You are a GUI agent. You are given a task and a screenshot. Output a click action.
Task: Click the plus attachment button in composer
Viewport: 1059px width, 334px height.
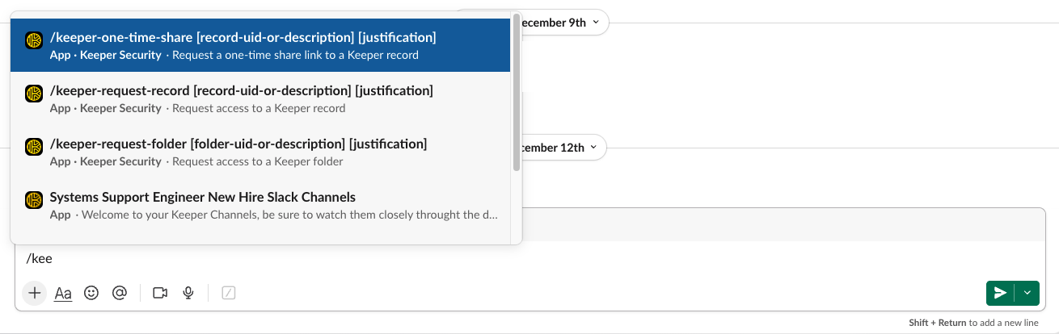click(x=34, y=293)
